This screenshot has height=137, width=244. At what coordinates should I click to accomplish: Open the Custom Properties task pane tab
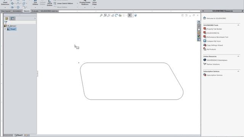(x=199, y=40)
